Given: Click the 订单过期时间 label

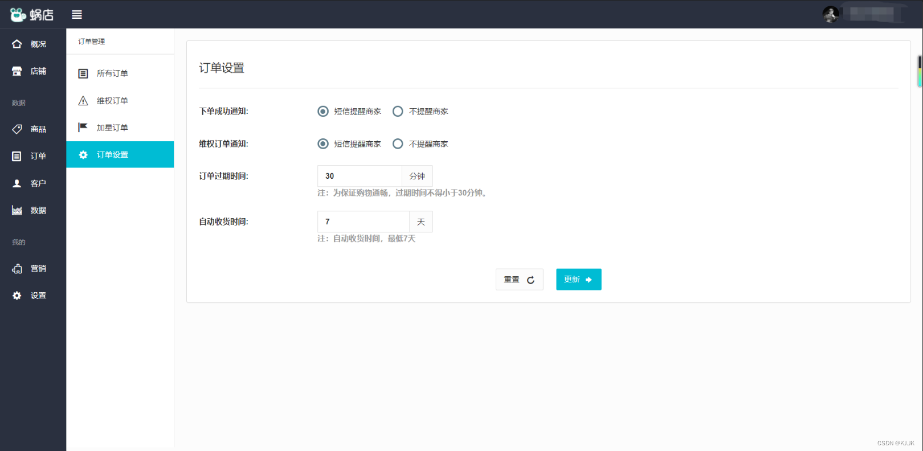Looking at the screenshot, I should pyautogui.click(x=223, y=176).
